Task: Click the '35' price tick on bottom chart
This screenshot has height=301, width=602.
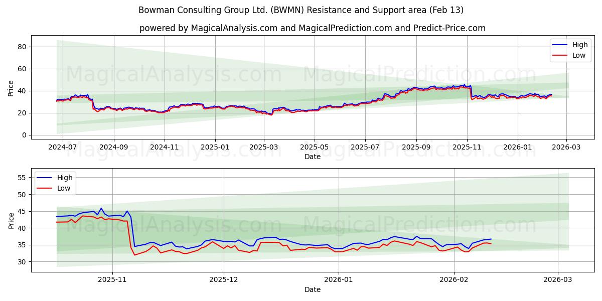Action: (23, 245)
